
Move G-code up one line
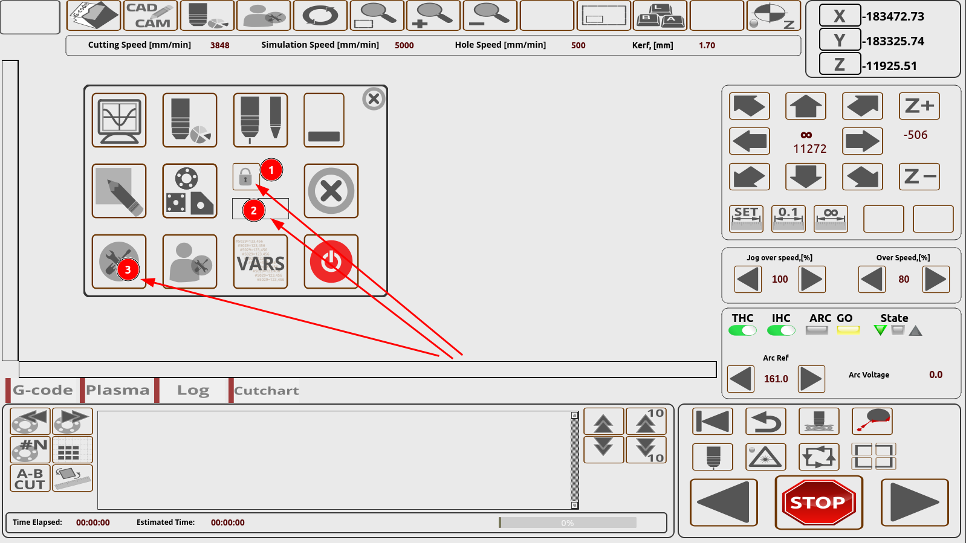603,422
